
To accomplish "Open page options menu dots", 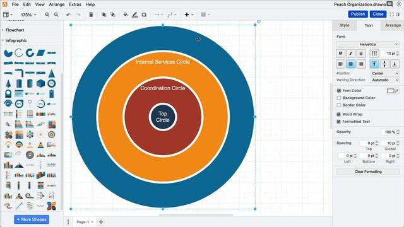I will tap(68, 222).
